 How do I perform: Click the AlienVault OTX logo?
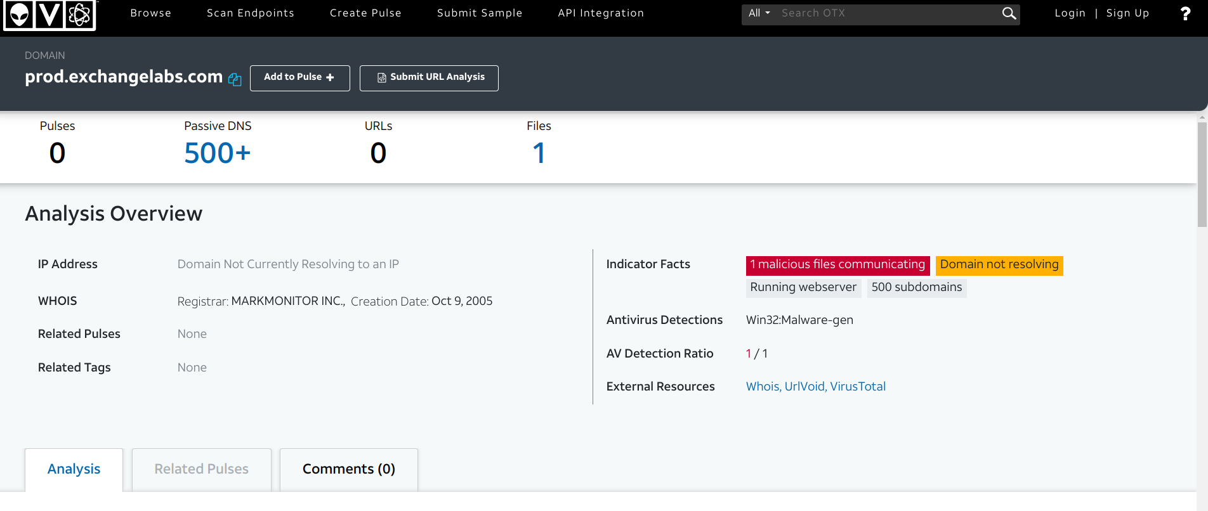coord(49,15)
